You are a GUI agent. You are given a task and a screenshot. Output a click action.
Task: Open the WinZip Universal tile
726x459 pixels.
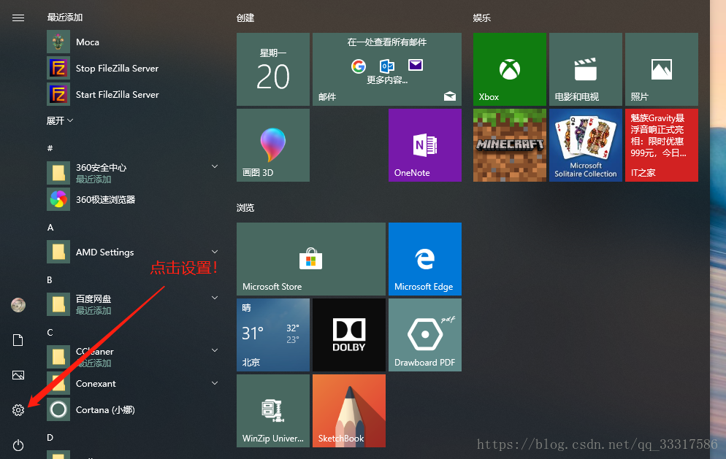(273, 411)
